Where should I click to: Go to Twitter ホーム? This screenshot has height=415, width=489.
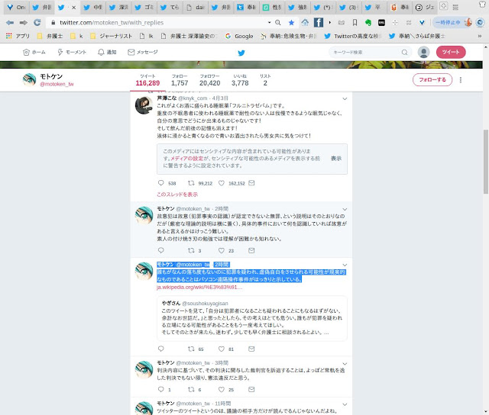coord(34,53)
